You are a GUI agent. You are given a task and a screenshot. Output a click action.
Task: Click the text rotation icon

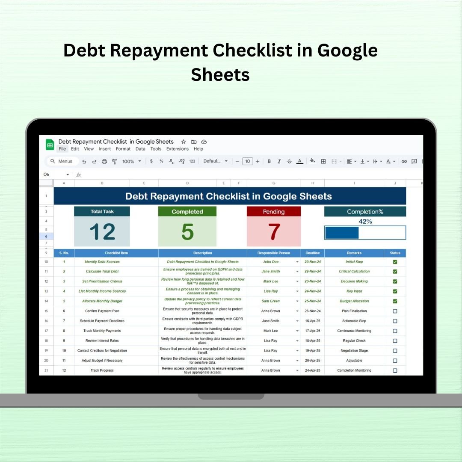click(x=388, y=161)
